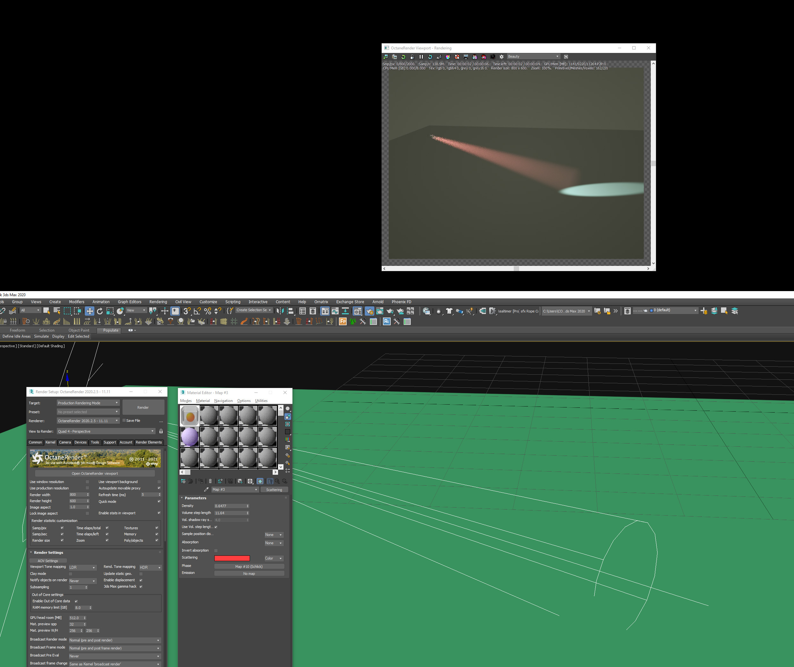Viewport: 794px width, 667px height.
Task: Enable the Clay mode checkbox
Action: 70,574
